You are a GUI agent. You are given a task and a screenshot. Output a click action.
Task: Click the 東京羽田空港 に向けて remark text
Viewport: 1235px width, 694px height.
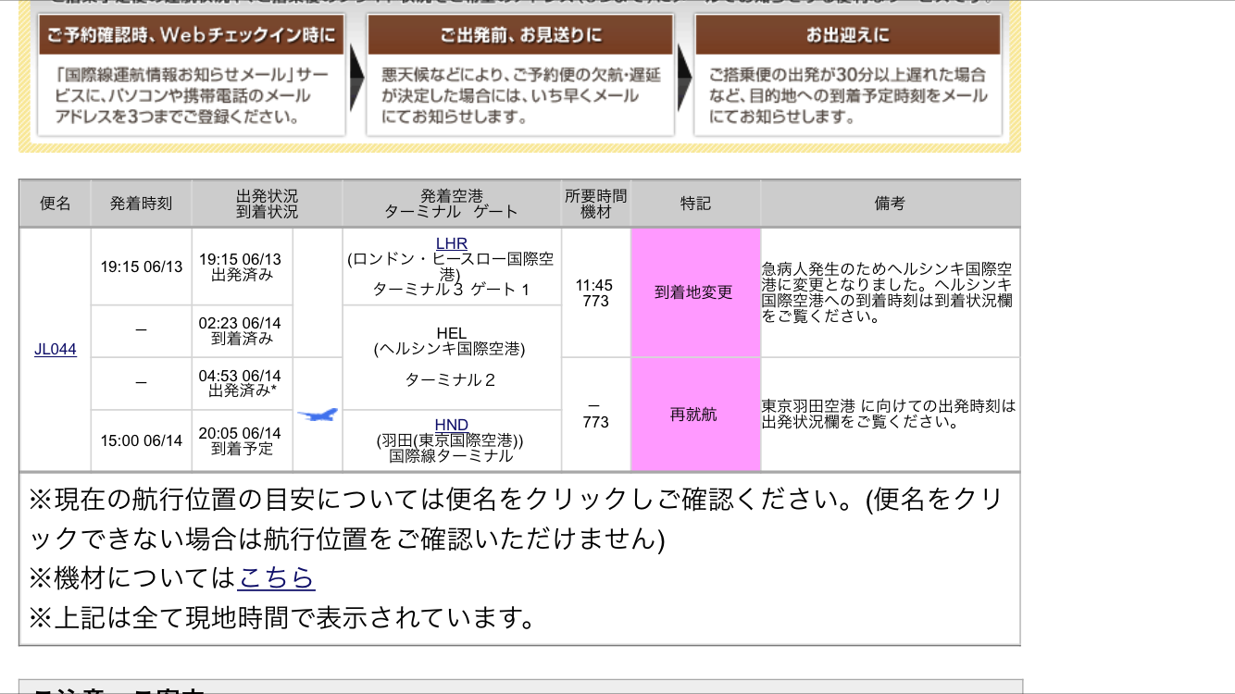[x=889, y=414]
